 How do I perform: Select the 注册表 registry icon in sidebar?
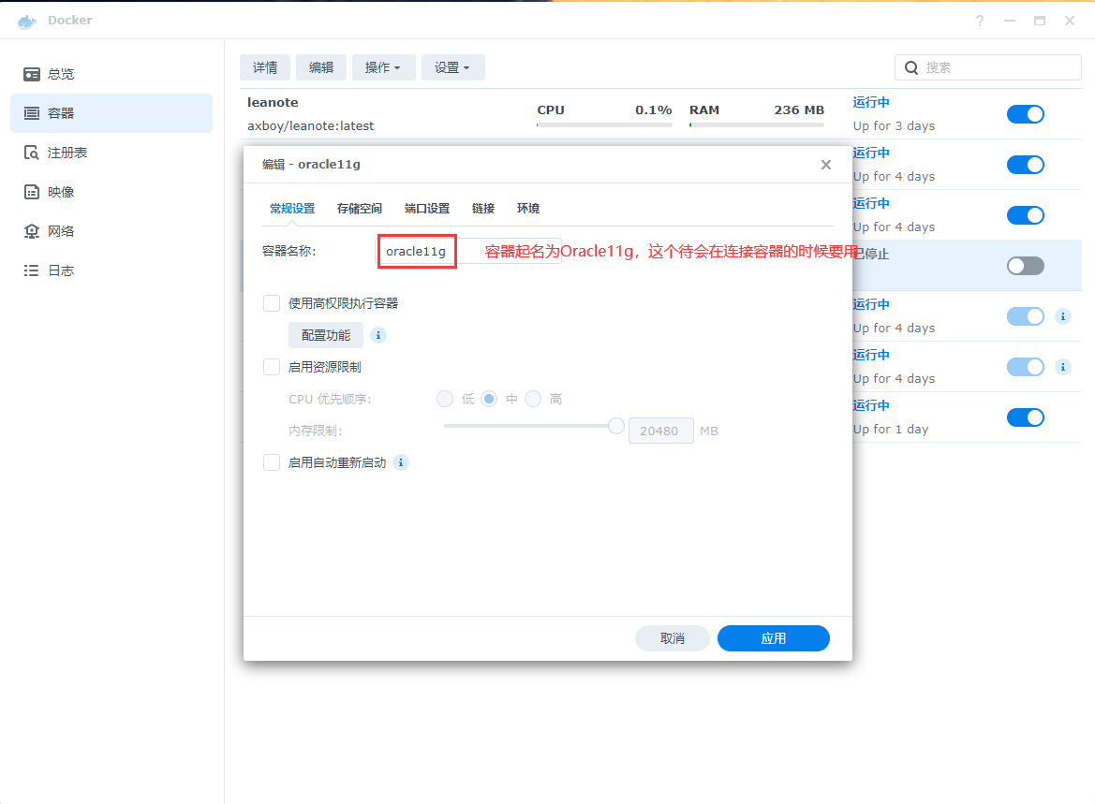coord(32,153)
